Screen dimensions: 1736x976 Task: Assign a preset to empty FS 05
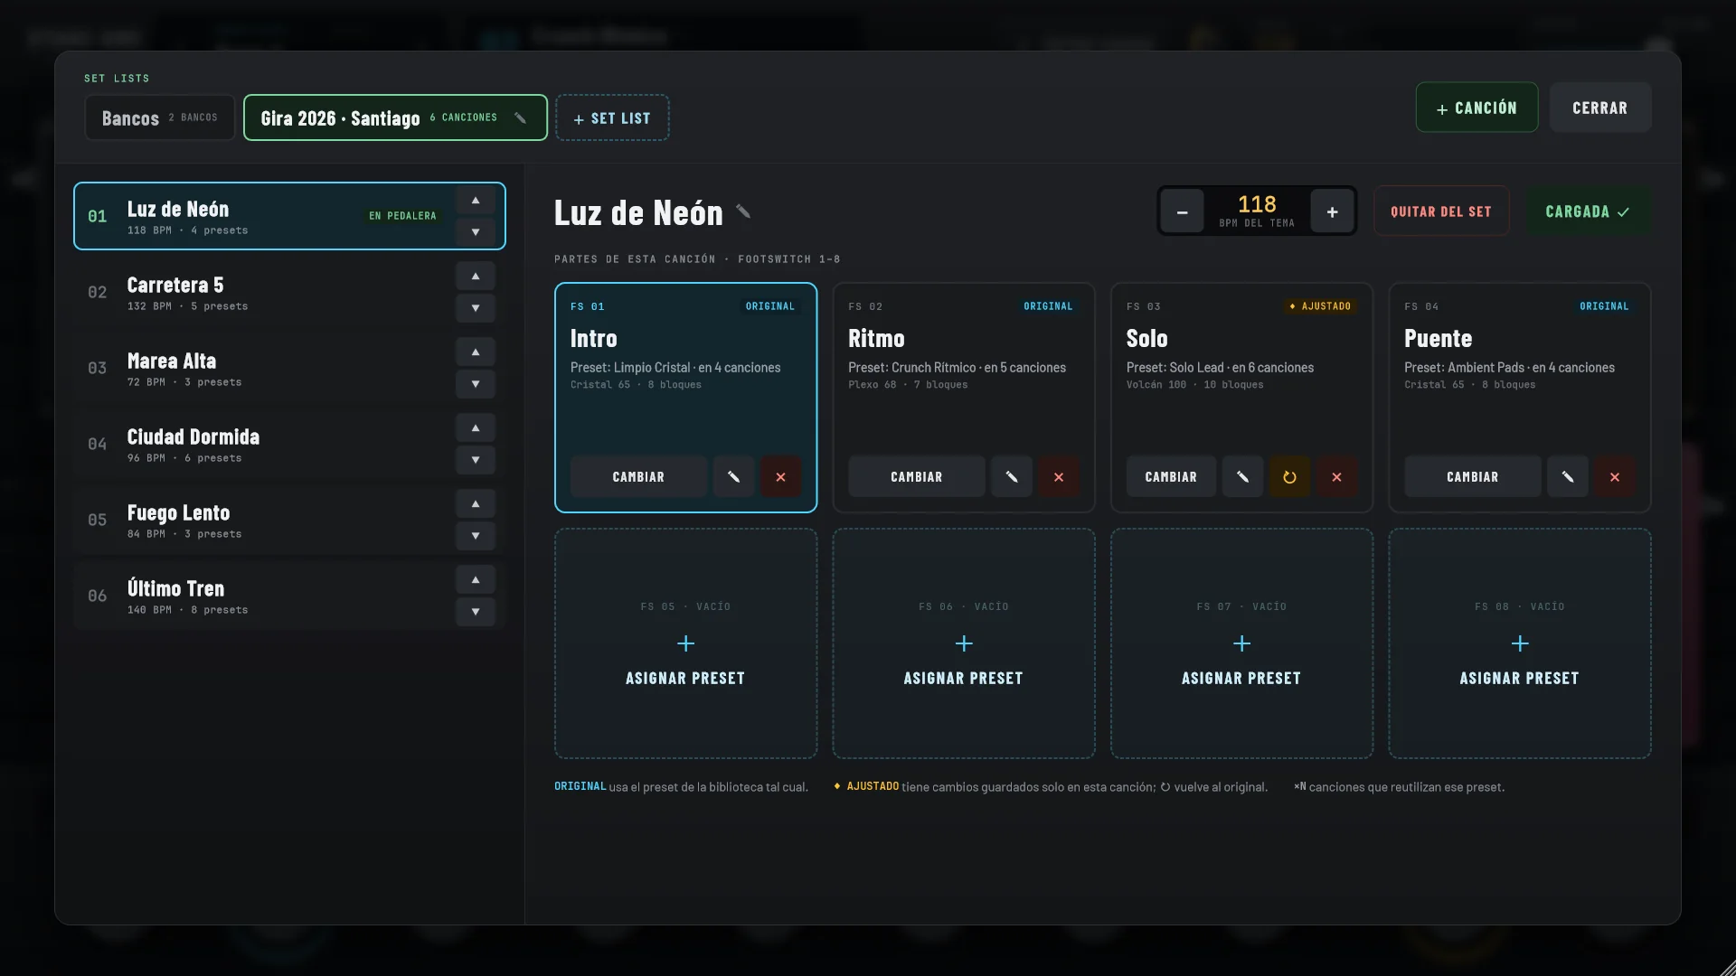[x=685, y=643]
